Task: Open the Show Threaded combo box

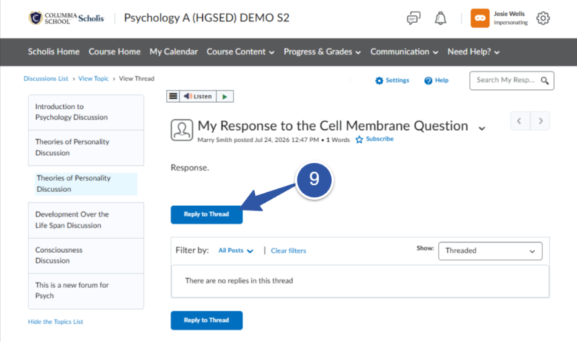Action: click(x=490, y=251)
